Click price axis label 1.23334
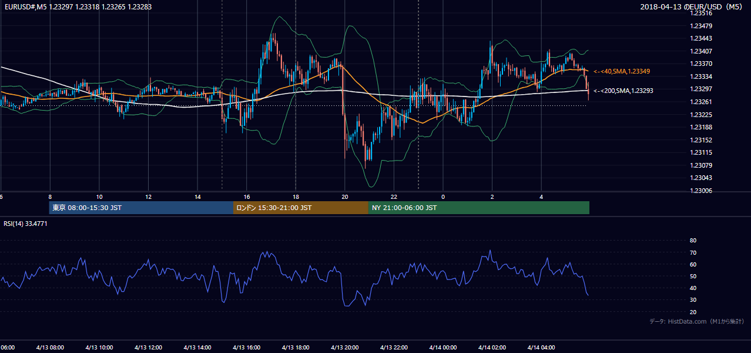The height and width of the screenshot is (353, 751). click(x=701, y=76)
